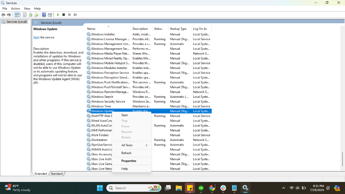345x194 pixels.
Task: Choose Start from the context menu
Action: pos(124,115)
